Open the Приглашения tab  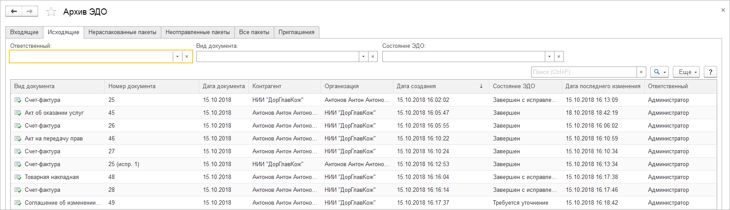[296, 32]
